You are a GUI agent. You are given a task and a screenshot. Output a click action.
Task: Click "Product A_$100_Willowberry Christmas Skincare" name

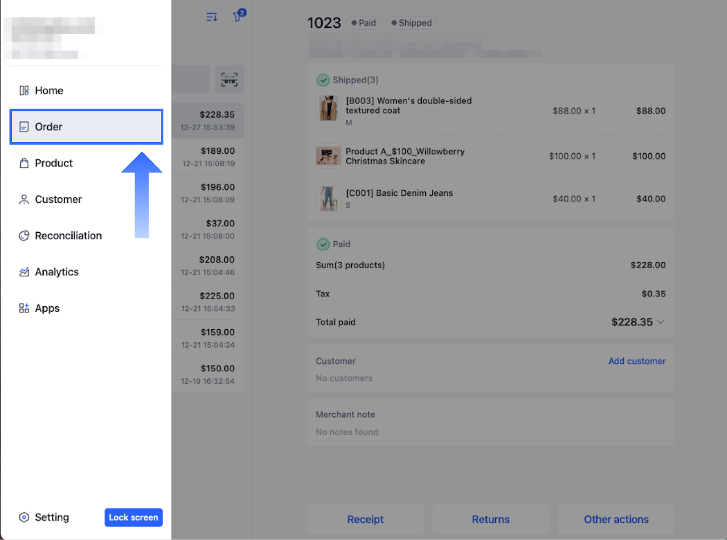[405, 156]
